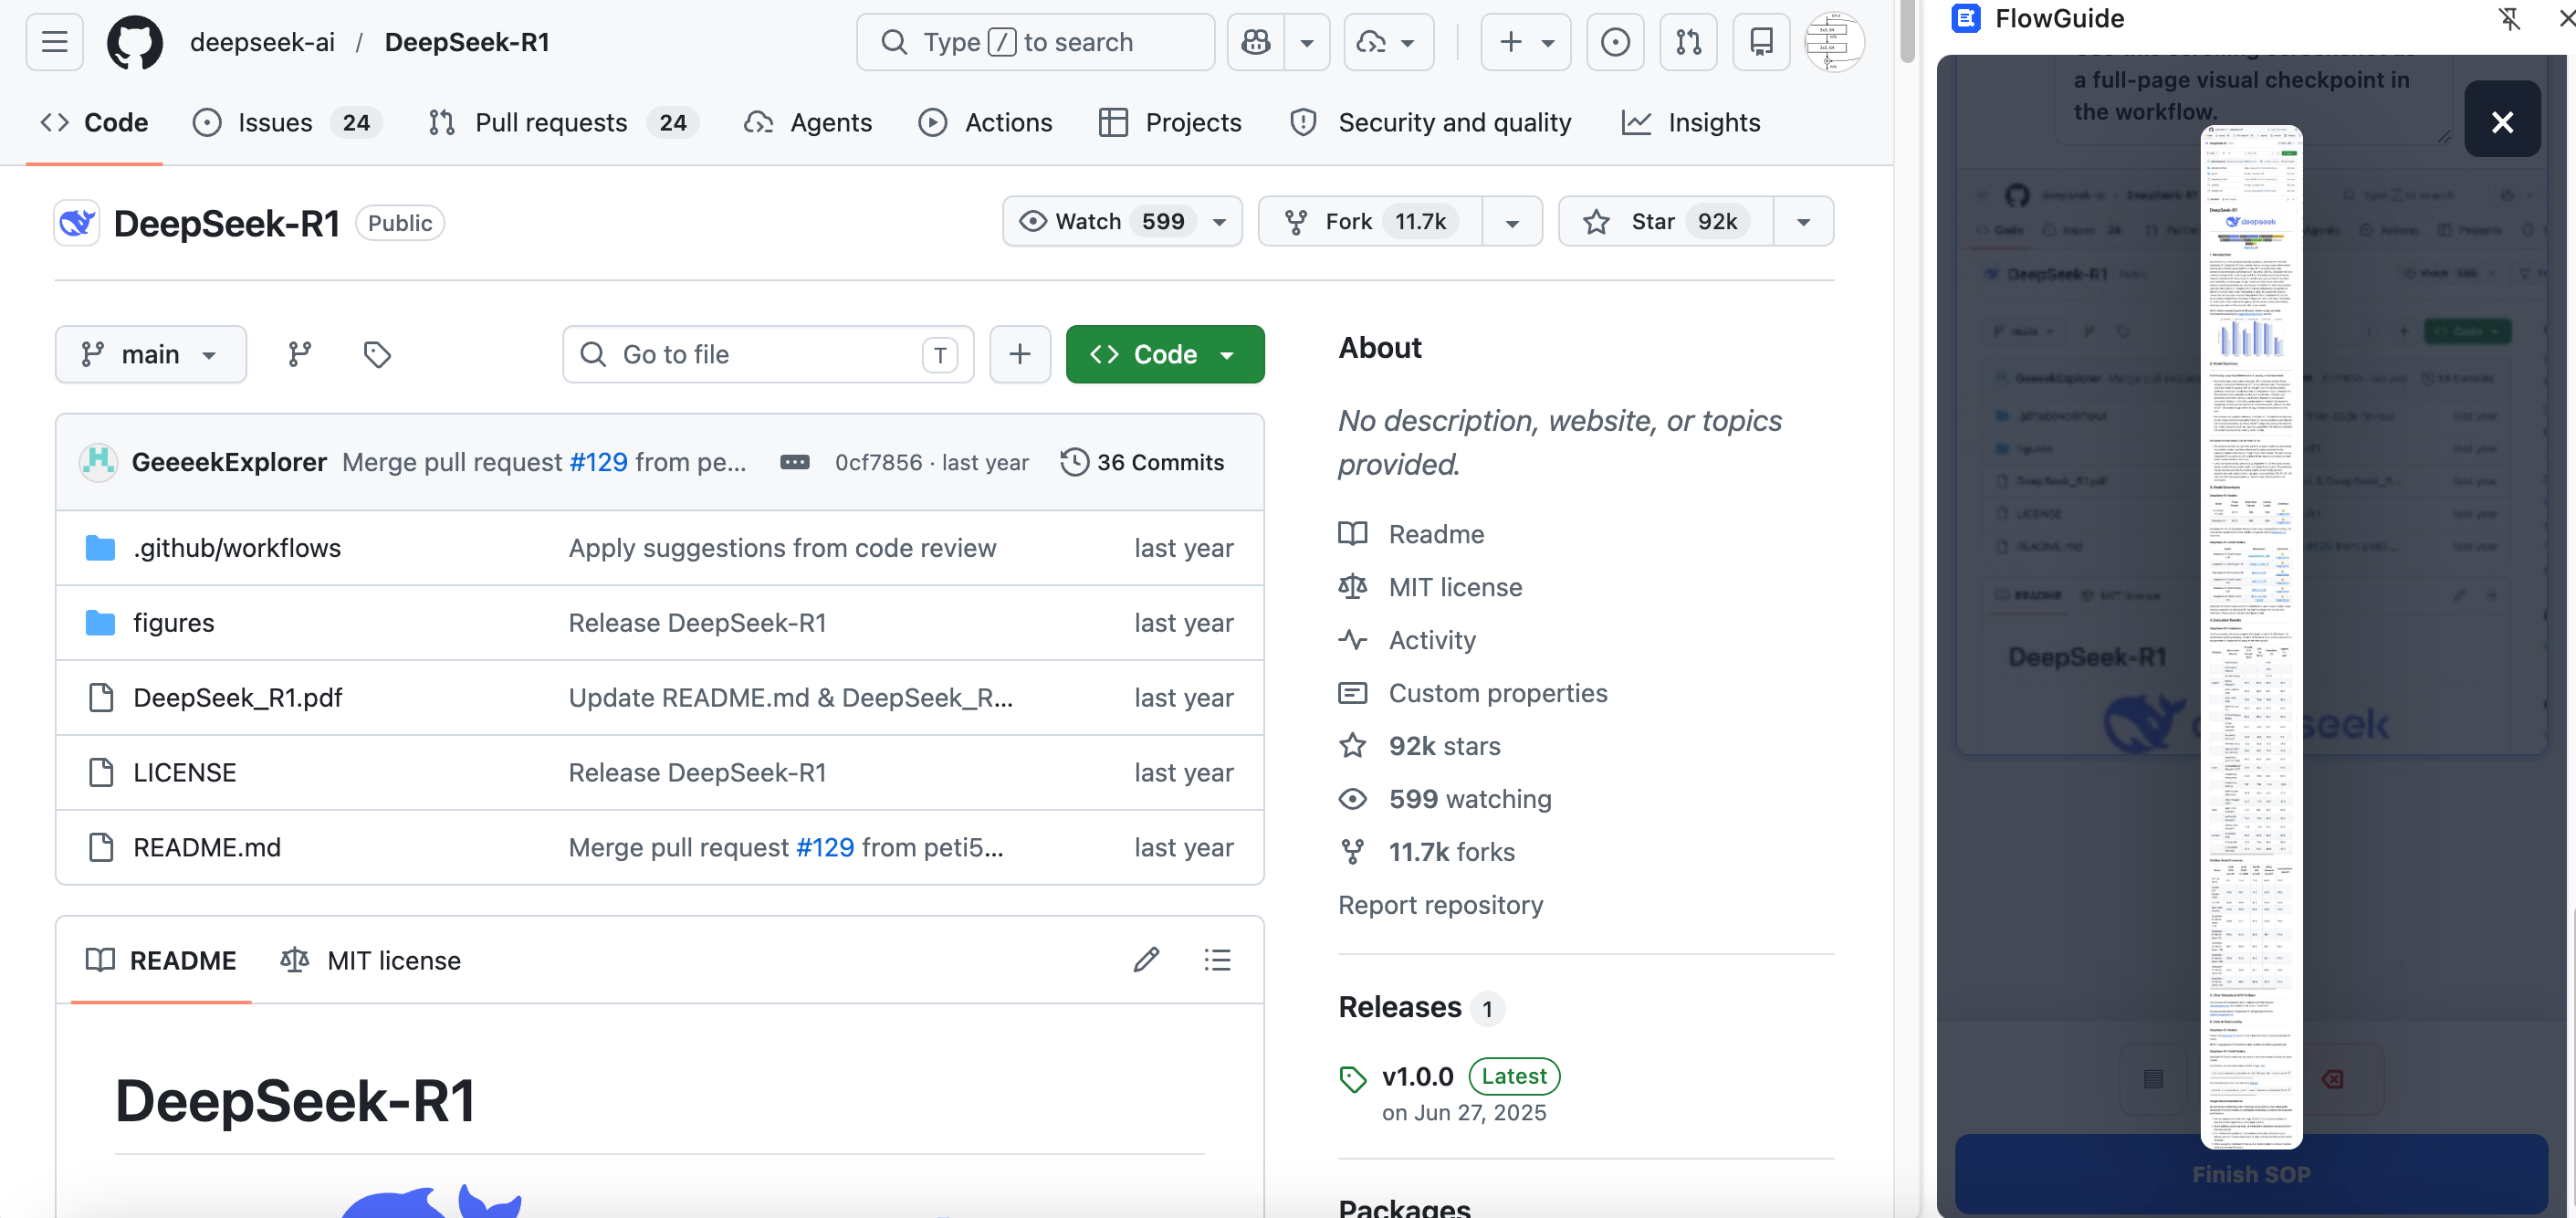The width and height of the screenshot is (2576, 1218).
Task: Open the user profile avatar menu
Action: tap(1833, 42)
